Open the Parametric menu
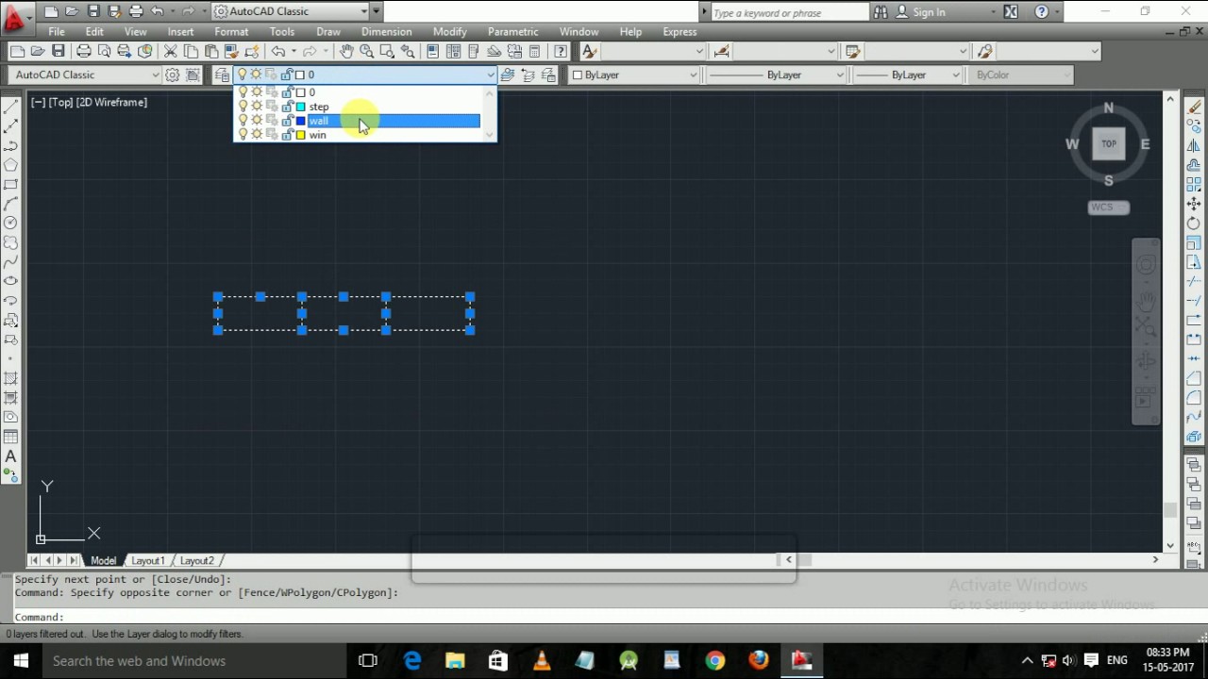Image resolution: width=1208 pixels, height=679 pixels. click(512, 31)
